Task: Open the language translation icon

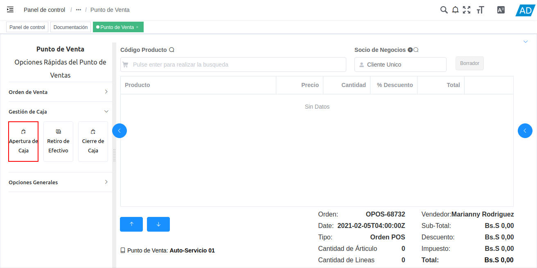Action: [x=501, y=9]
